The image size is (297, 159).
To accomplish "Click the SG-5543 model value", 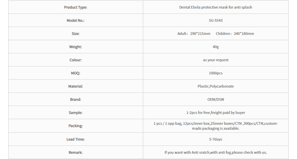I will click(x=215, y=20).
